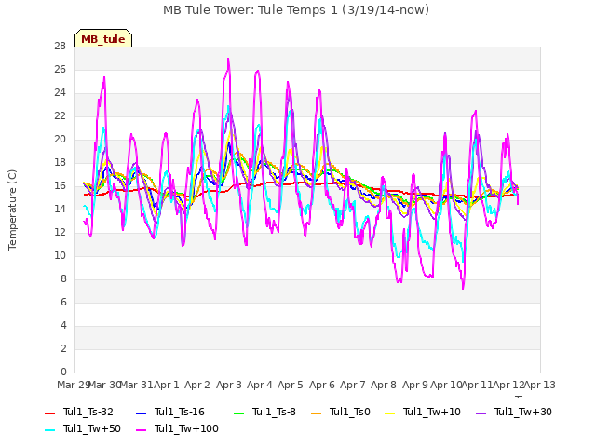Click the red Tul1_Ts-32 legend swatch
This screenshot has width=596, height=447.
pyautogui.click(x=49, y=413)
